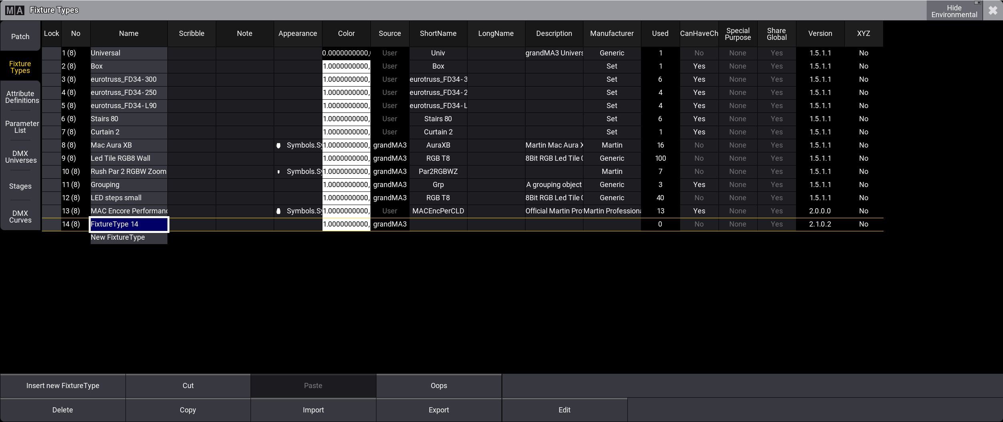Open Share Global cell for Stairs 80
This screenshot has width=1003, height=422.
776,119
